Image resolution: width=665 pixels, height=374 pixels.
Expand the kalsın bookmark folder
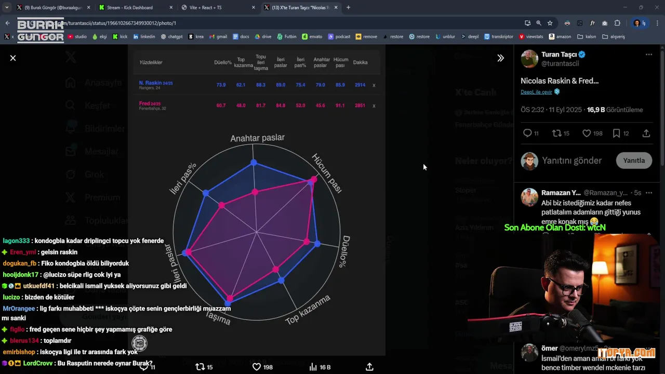[x=586, y=36]
